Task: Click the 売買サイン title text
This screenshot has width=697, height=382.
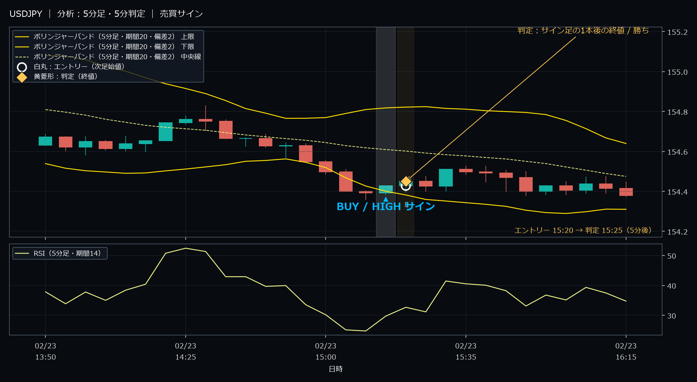Action: [x=182, y=14]
